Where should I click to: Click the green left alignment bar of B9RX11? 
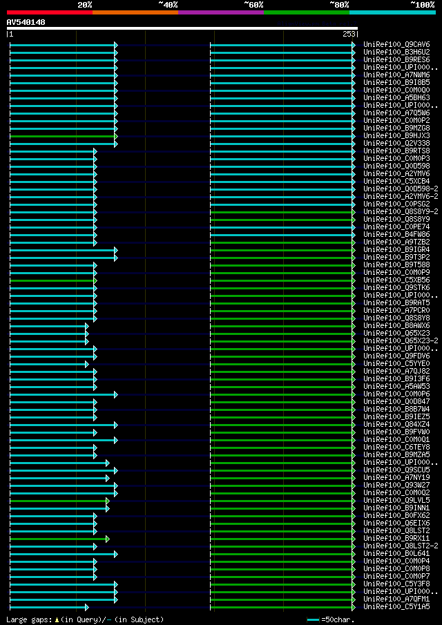pos(59,539)
